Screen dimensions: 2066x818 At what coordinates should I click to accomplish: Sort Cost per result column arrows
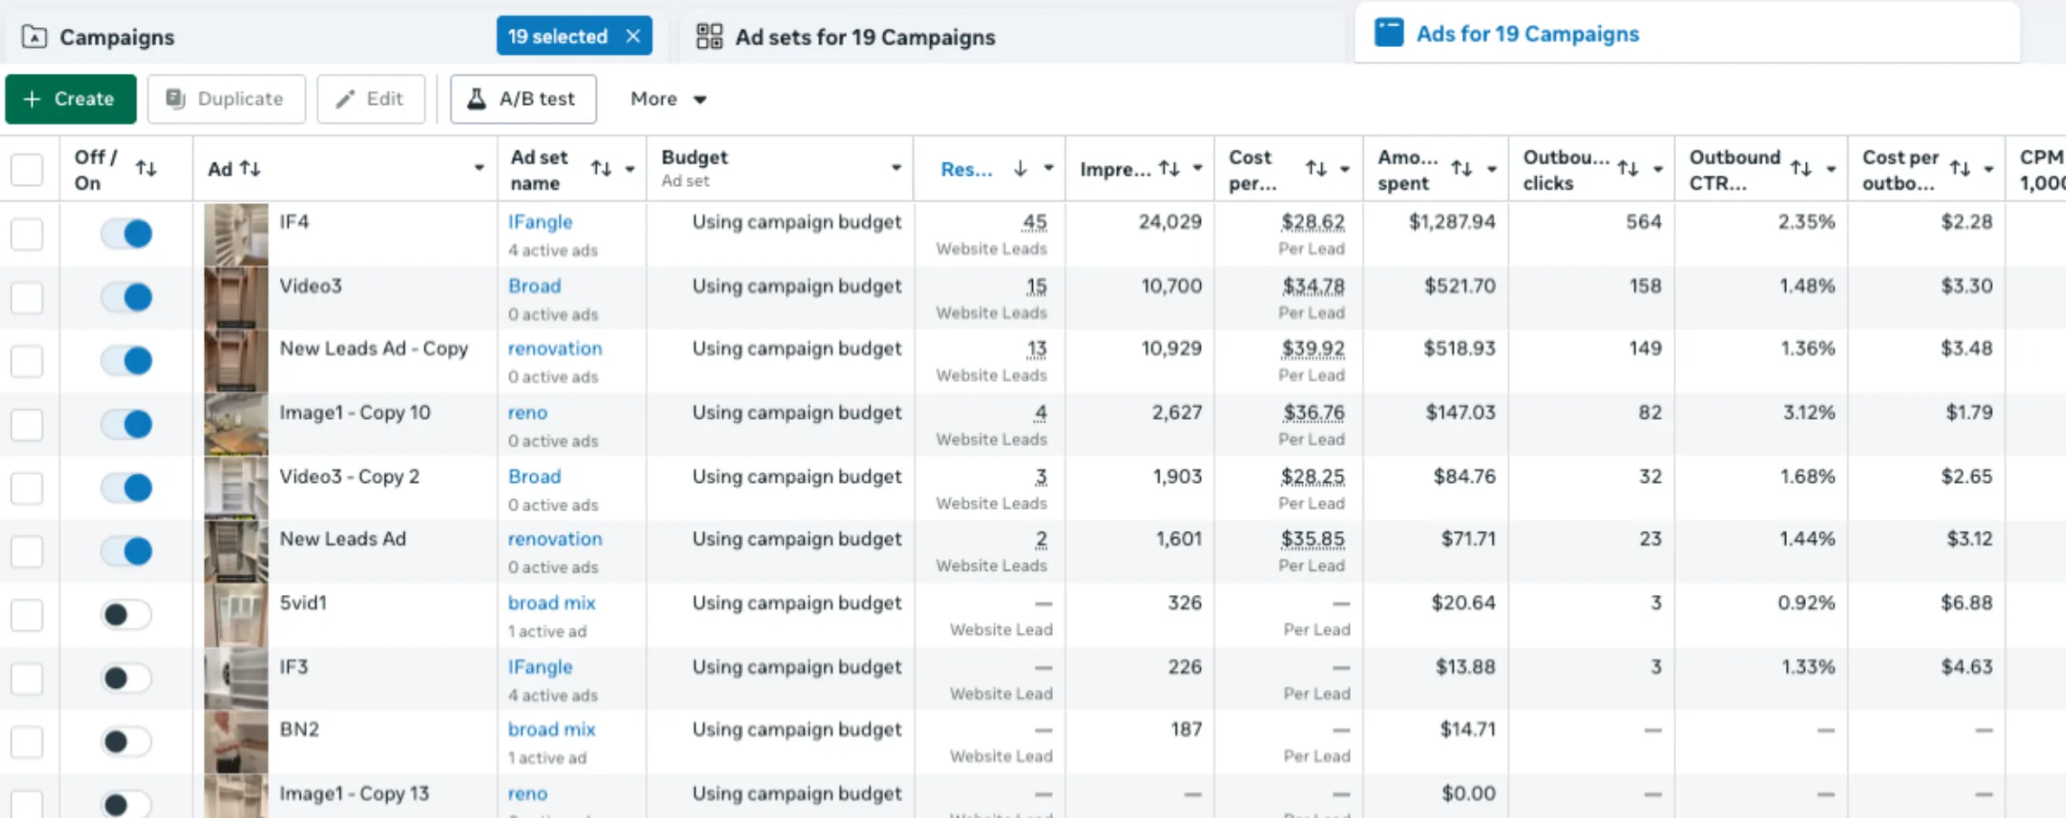(1317, 168)
